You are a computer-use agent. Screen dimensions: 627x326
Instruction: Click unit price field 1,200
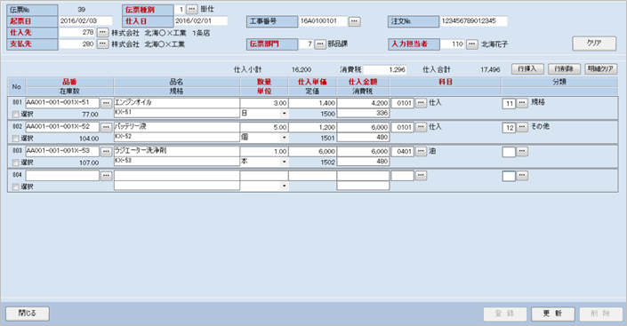click(x=312, y=127)
